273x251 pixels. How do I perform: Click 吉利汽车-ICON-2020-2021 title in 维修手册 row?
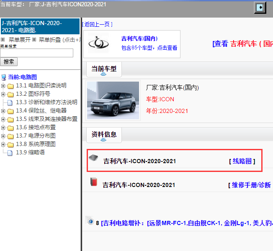[139, 185]
